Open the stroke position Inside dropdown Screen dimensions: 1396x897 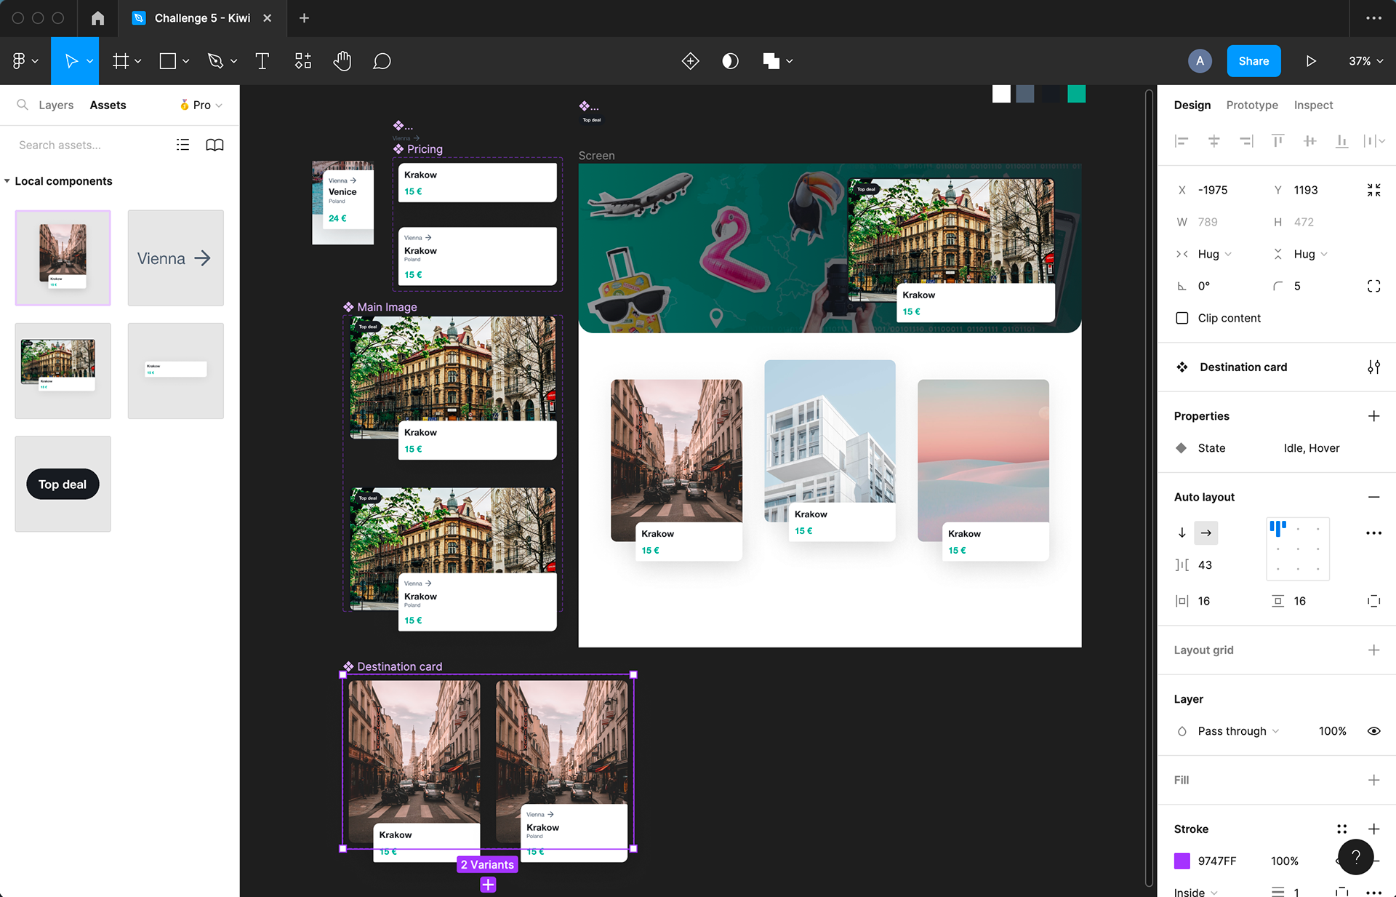[x=1196, y=892]
